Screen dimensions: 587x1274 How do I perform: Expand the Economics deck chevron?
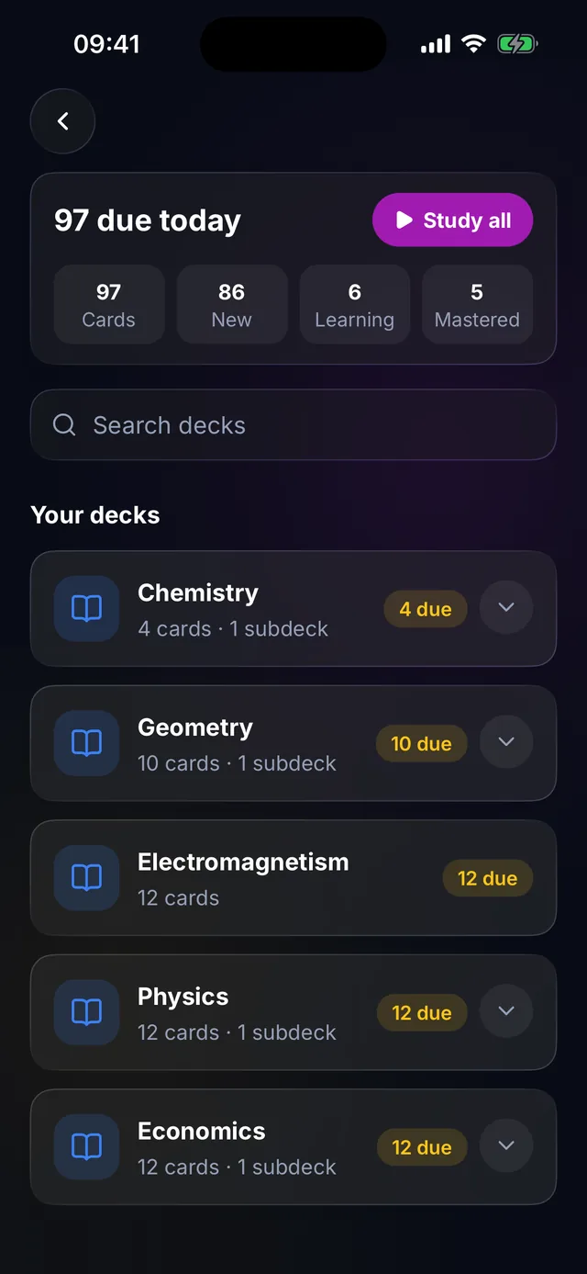point(506,1146)
